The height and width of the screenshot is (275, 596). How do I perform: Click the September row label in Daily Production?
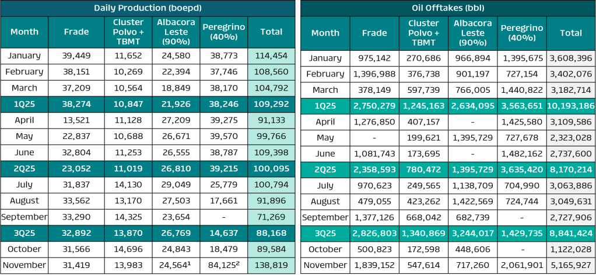coord(24,217)
